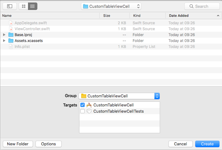Select the ViewController.swift file name

[x=32, y=29]
